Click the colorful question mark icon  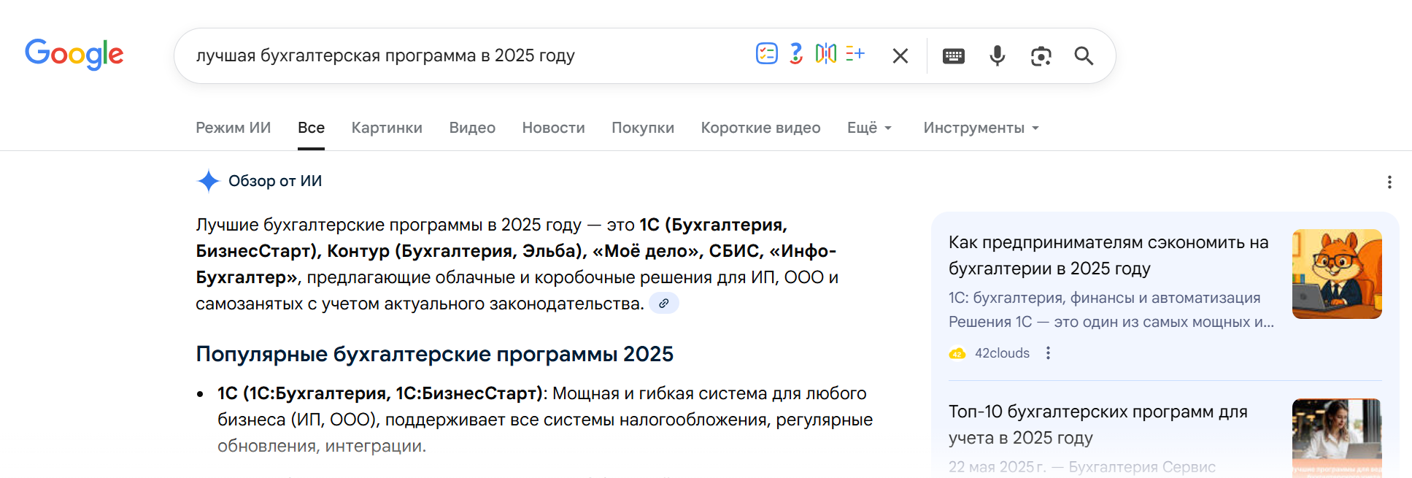click(796, 53)
